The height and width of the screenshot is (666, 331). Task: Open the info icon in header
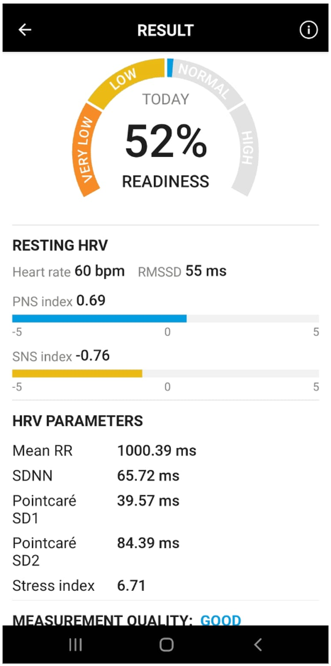pyautogui.click(x=308, y=30)
